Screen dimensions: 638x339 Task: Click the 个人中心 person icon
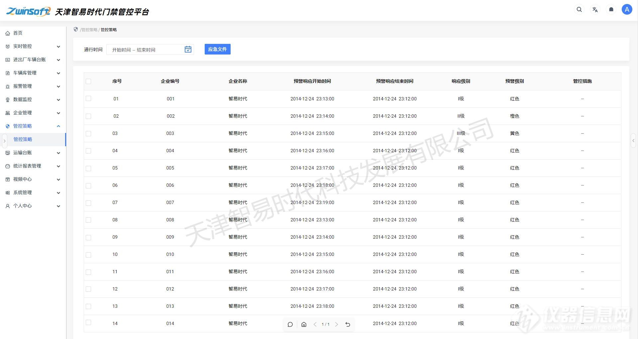(8, 206)
